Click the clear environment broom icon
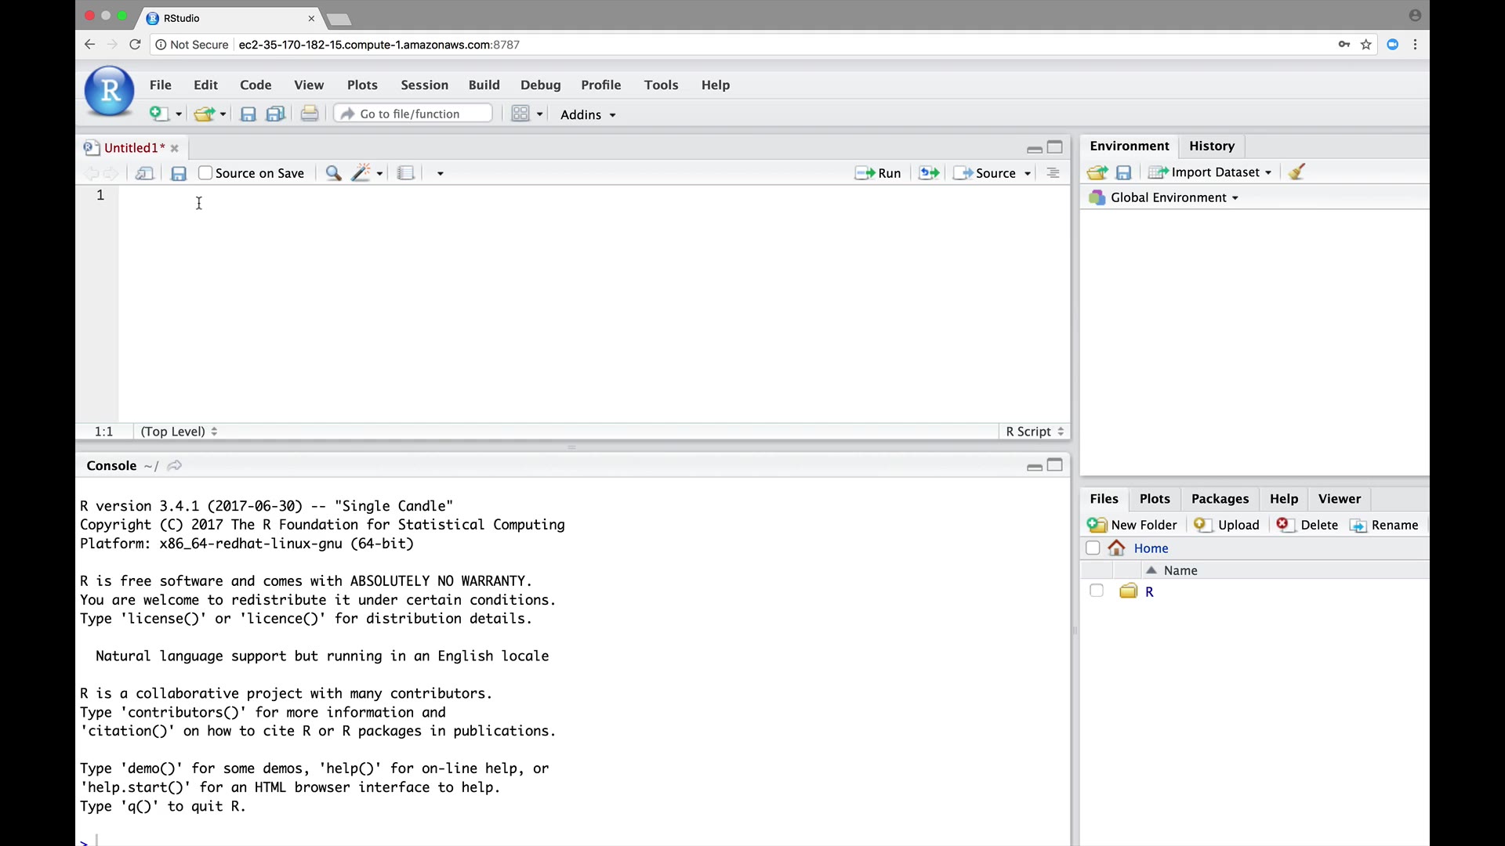The height and width of the screenshot is (846, 1505). 1296,172
